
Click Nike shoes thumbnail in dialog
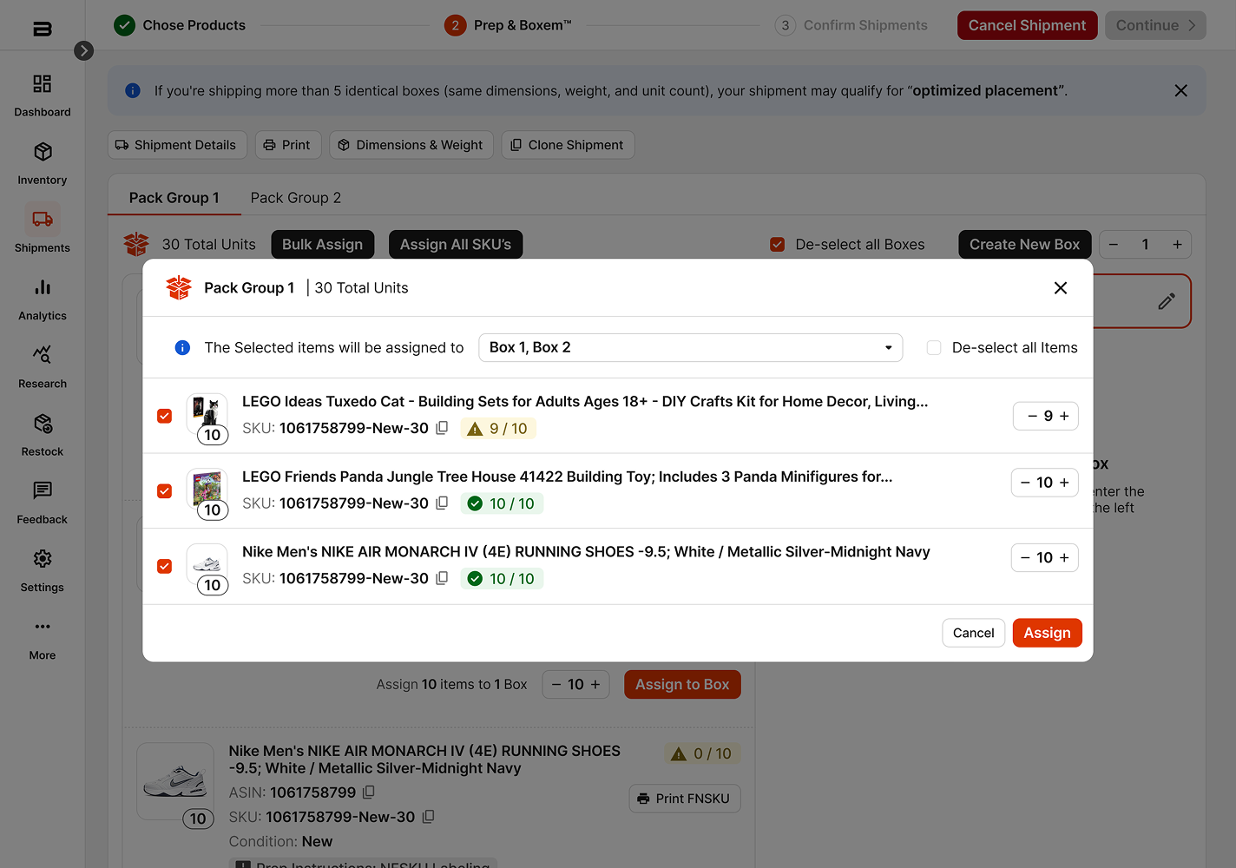[207, 563]
